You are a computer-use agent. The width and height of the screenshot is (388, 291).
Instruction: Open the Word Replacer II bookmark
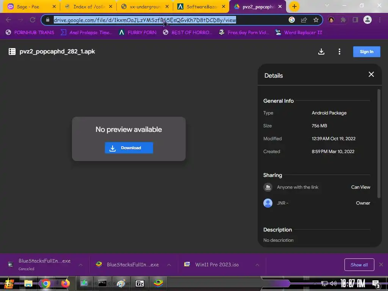(x=299, y=33)
